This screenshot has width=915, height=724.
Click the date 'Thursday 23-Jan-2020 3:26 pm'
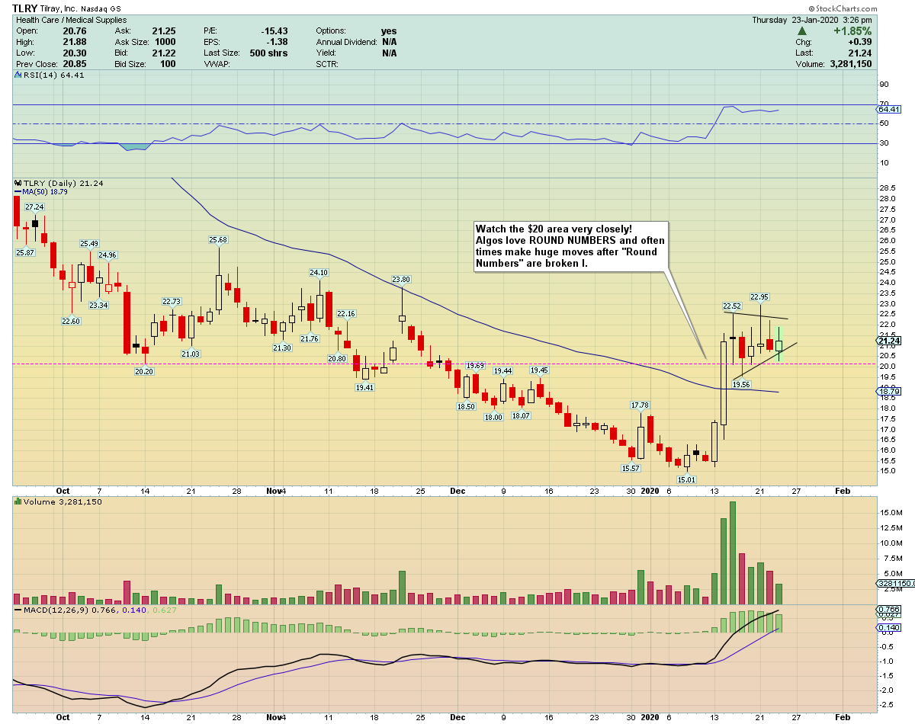coord(811,20)
